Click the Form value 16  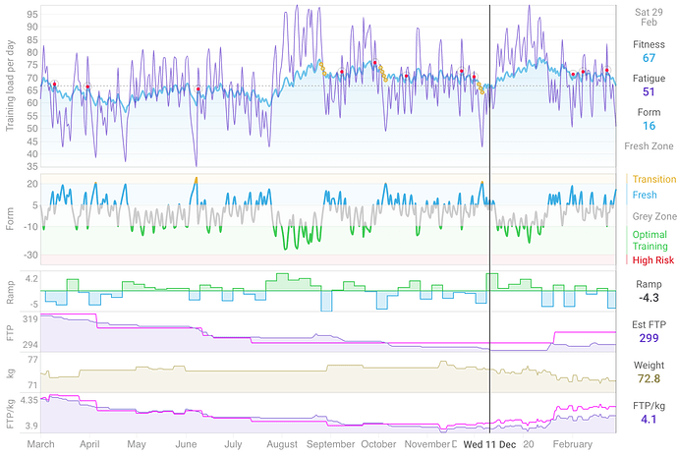click(649, 126)
